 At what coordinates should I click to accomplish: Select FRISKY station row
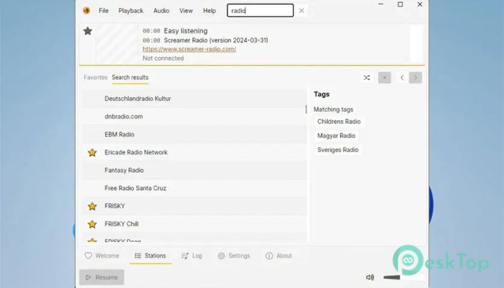(x=194, y=206)
